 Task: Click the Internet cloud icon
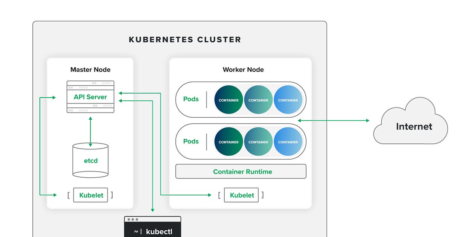411,121
